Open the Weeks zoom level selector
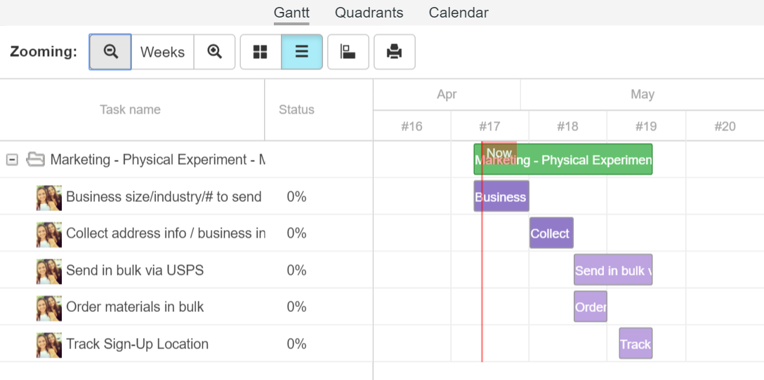Screen dimensions: 764x380 (x=162, y=52)
